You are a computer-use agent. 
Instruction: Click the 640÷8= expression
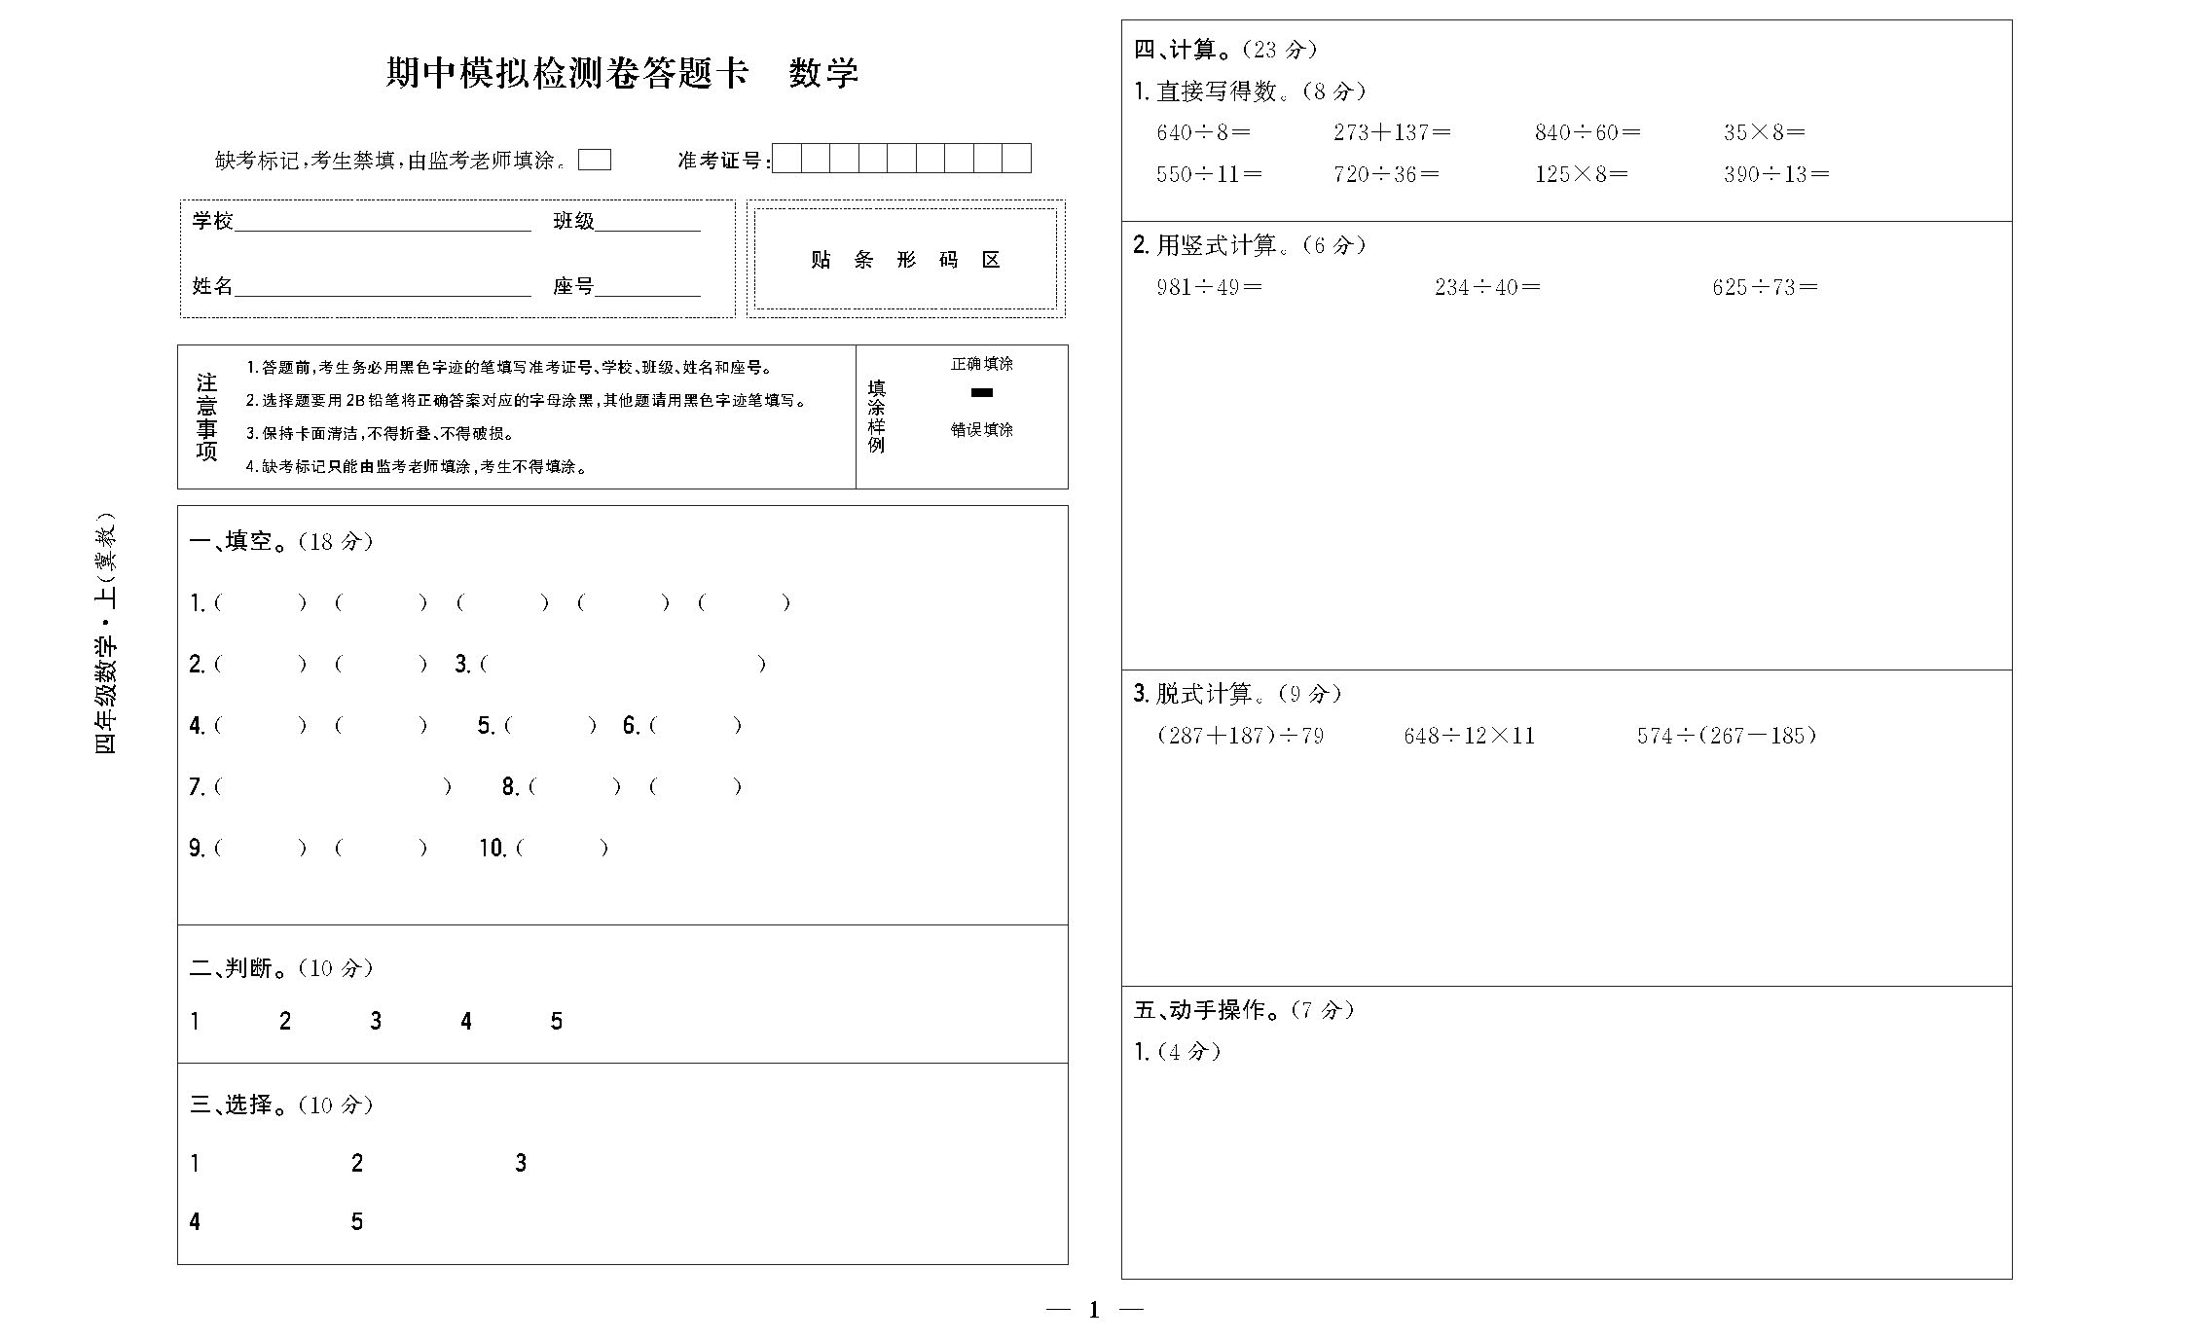tap(1203, 132)
